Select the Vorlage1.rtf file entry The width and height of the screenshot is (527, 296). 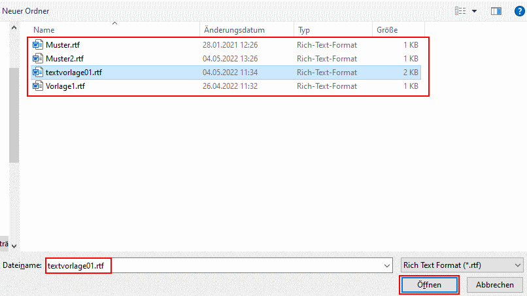tap(65, 86)
